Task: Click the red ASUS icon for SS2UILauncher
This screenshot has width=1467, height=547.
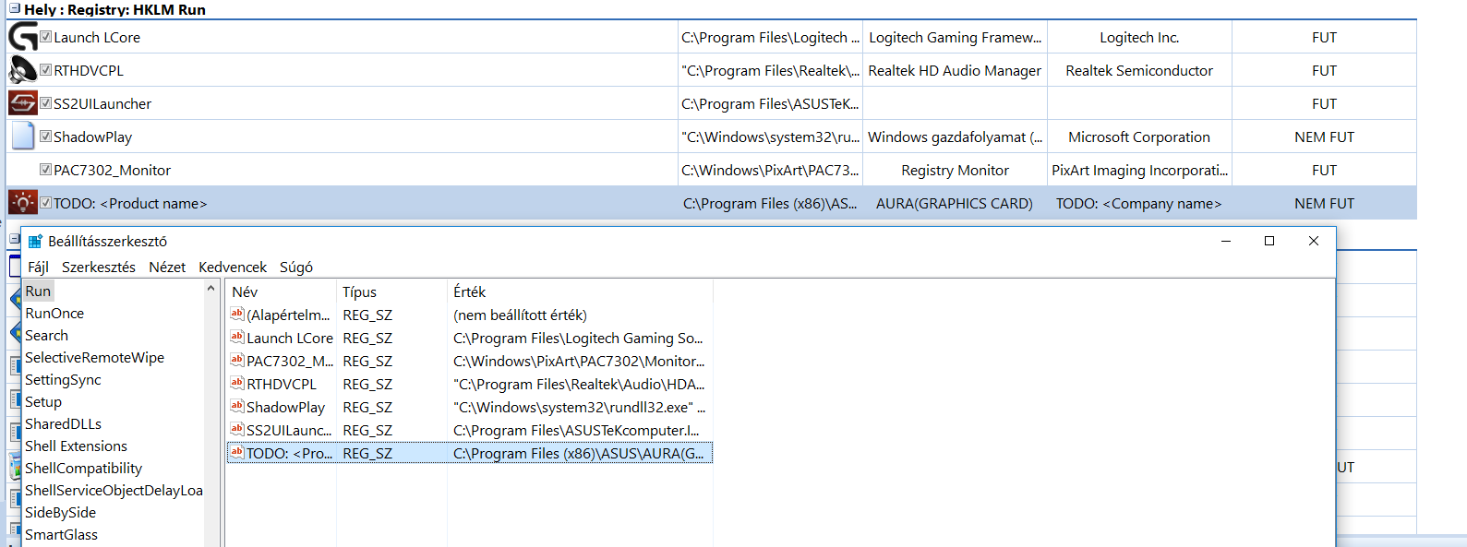Action: tap(23, 103)
